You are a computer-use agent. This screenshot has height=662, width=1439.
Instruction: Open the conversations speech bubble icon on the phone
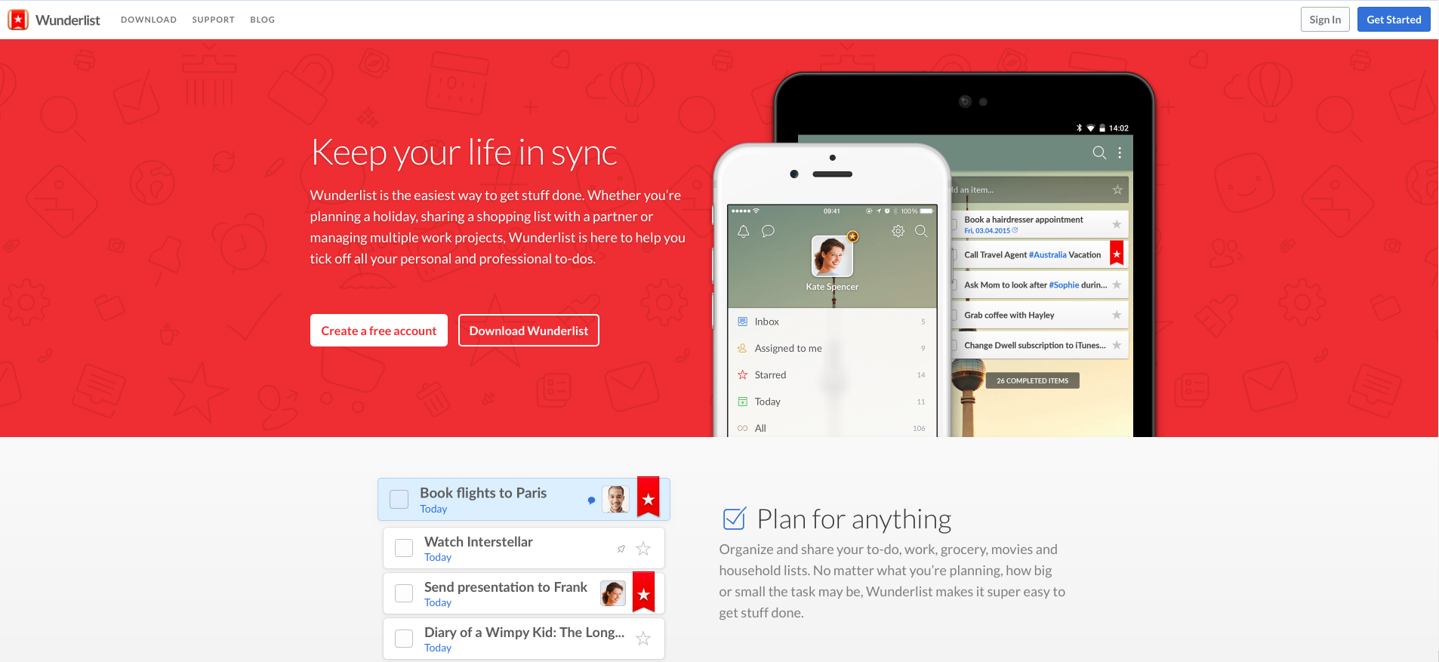point(768,231)
